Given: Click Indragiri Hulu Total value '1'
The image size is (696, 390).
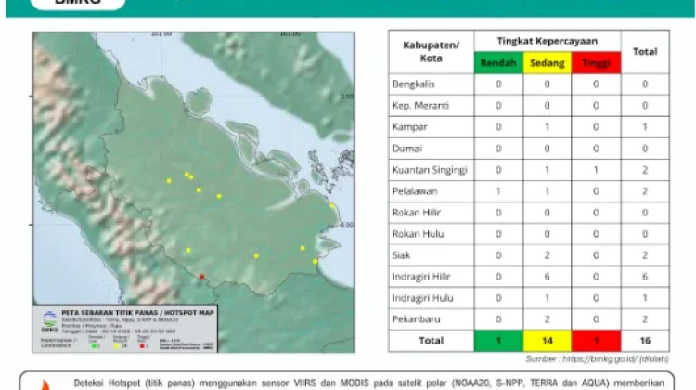Looking at the screenshot, I should pos(645,298).
